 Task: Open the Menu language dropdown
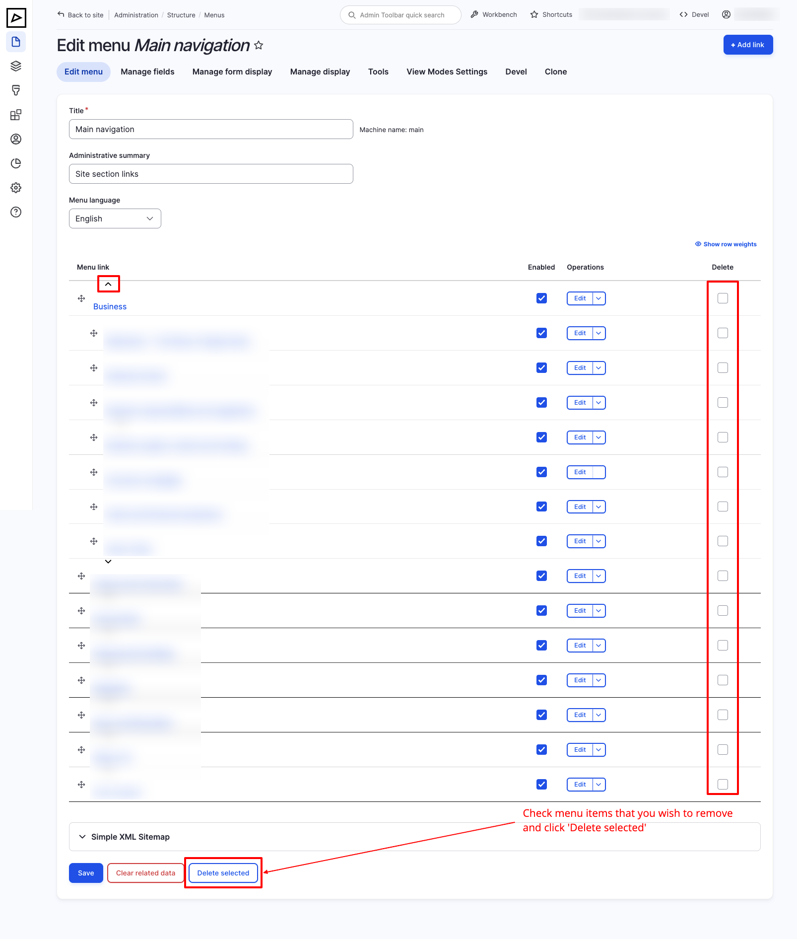click(x=115, y=218)
